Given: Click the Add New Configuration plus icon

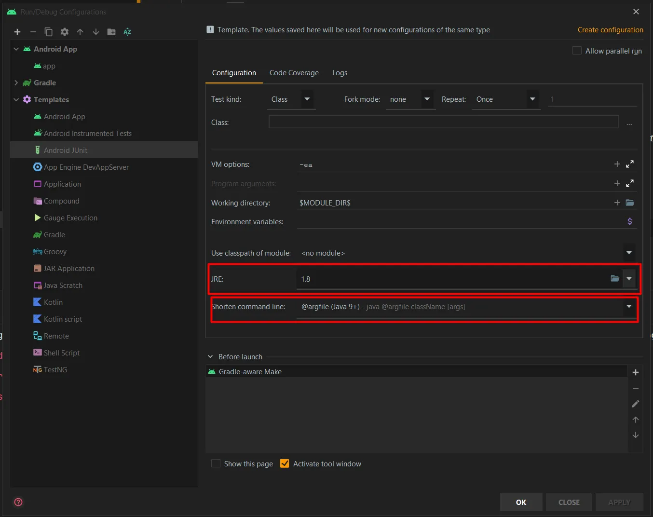Looking at the screenshot, I should tap(17, 32).
